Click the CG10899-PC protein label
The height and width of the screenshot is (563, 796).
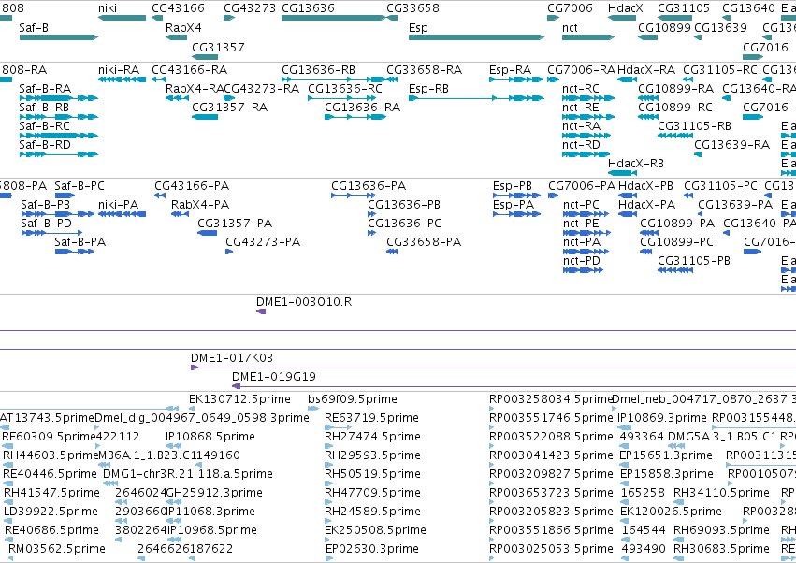coord(676,242)
